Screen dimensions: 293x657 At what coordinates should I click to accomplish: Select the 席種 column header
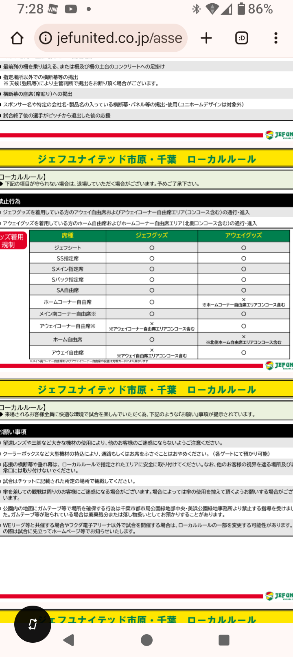68,236
